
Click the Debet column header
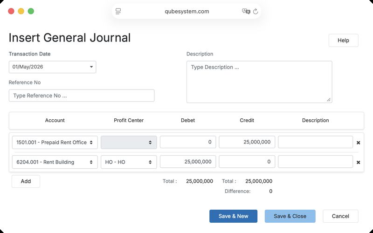188,120
